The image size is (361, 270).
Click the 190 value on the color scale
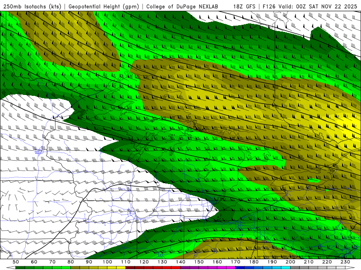point(272,262)
